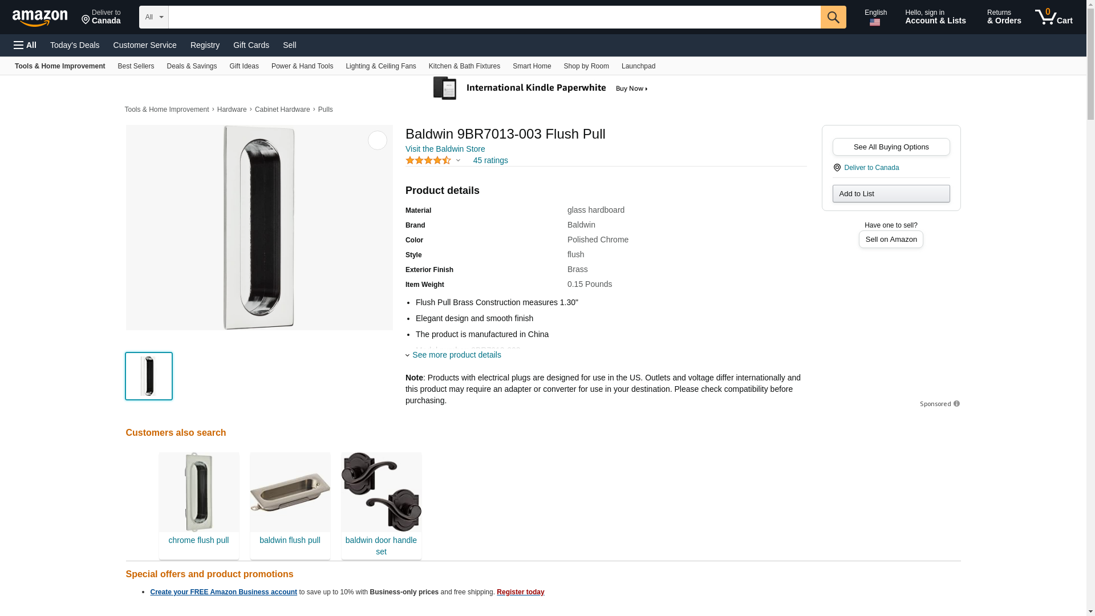The width and height of the screenshot is (1095, 616).
Task: Select the product thumbnail image
Action: [x=149, y=376]
